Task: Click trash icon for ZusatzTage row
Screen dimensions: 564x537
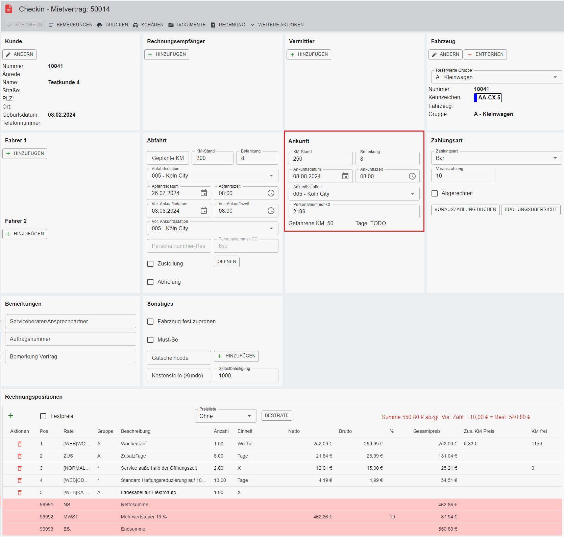Action: [x=20, y=456]
